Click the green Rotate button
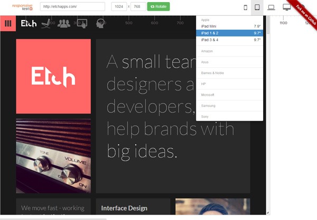 [x=158, y=7]
